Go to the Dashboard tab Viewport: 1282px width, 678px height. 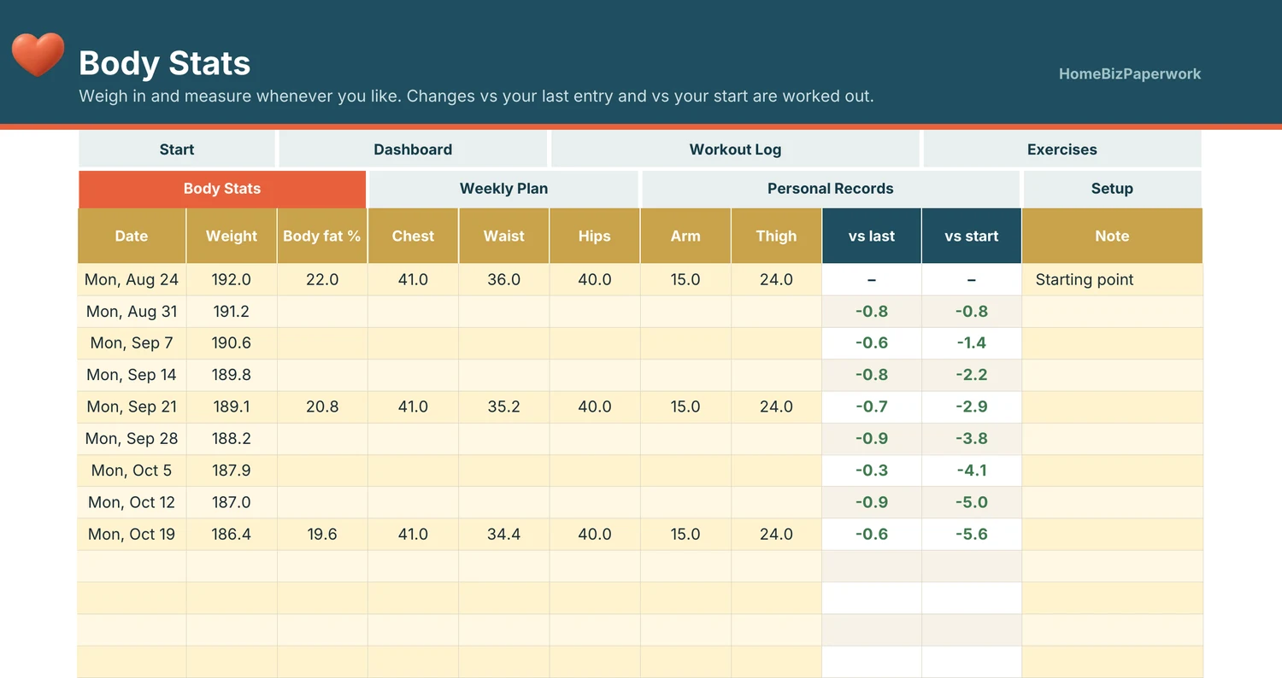click(x=413, y=149)
